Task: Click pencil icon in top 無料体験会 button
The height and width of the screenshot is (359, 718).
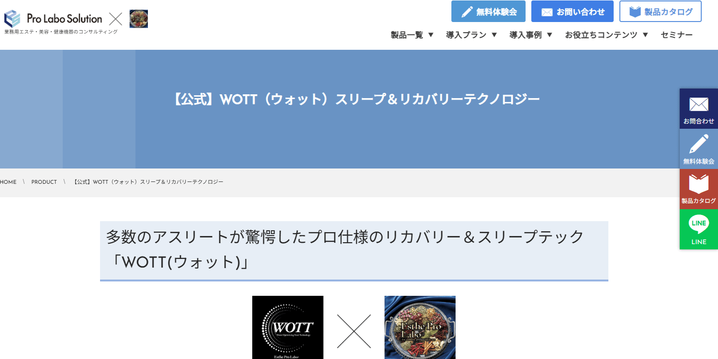Action: [x=467, y=12]
